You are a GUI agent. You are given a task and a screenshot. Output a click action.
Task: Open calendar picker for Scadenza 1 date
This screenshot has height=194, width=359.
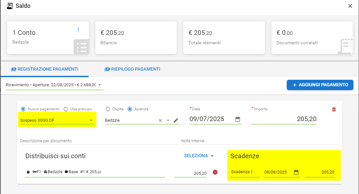coord(296,172)
